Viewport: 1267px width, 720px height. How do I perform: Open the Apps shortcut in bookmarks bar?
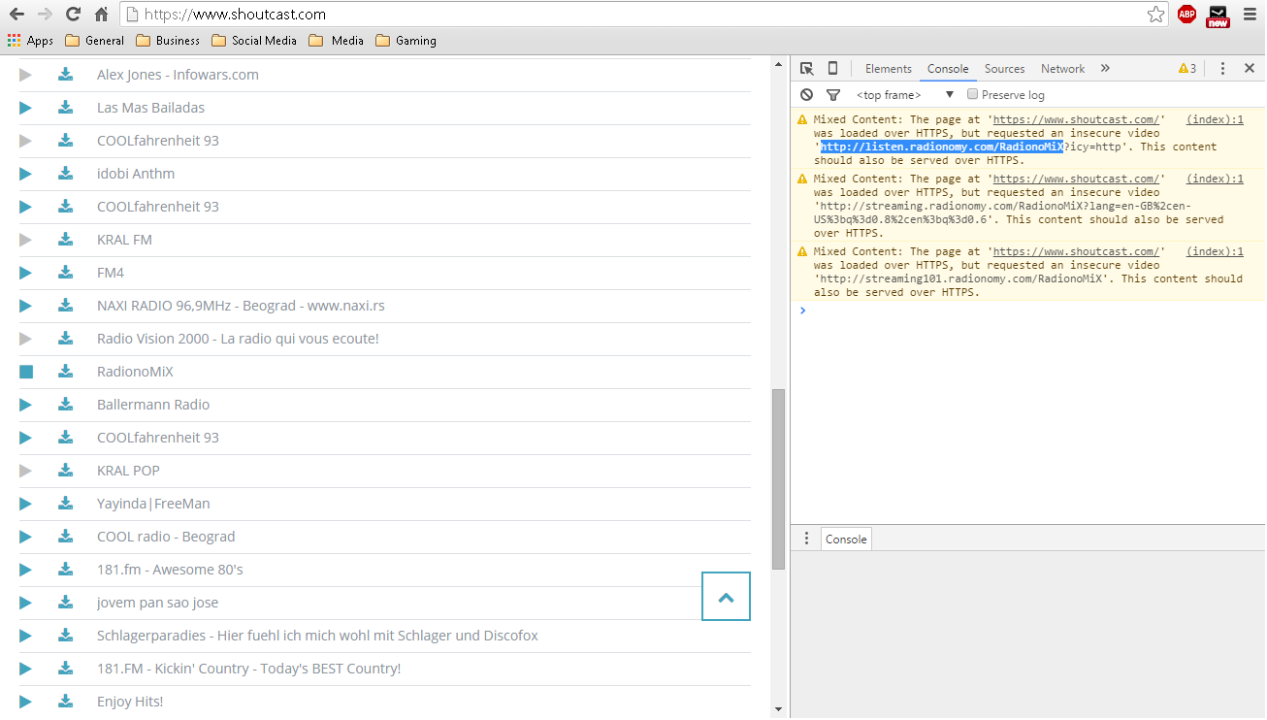click(x=30, y=41)
